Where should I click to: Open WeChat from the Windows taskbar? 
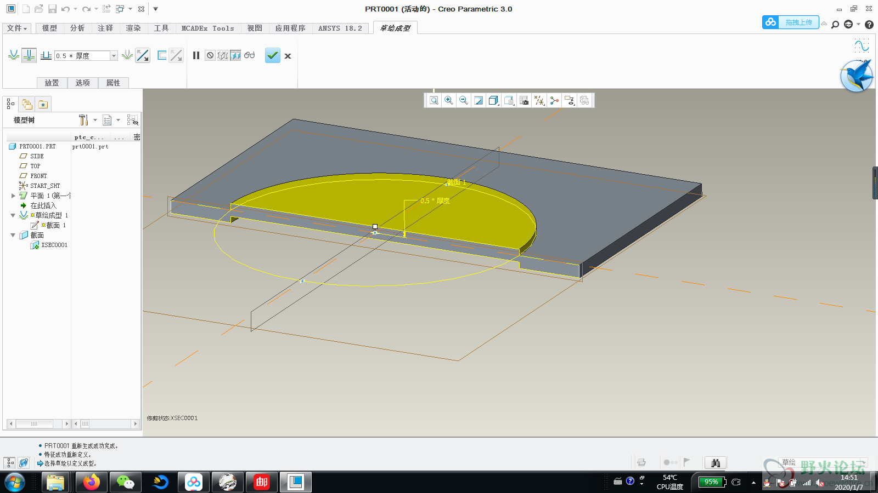point(126,482)
